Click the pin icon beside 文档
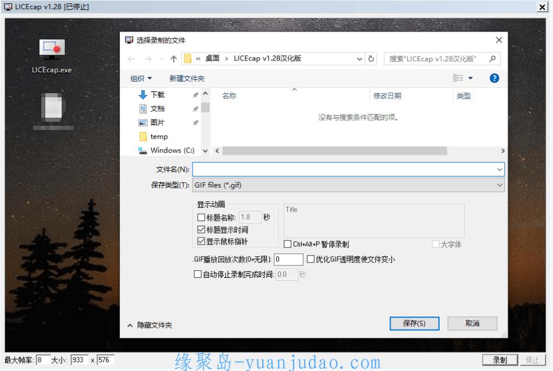 (195, 109)
